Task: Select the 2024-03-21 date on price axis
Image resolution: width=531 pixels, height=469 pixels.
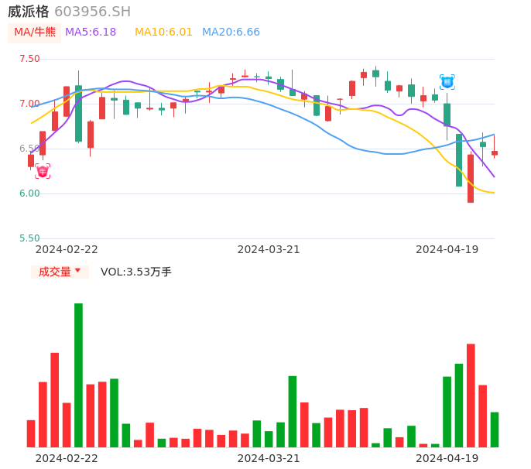Action: (269, 249)
